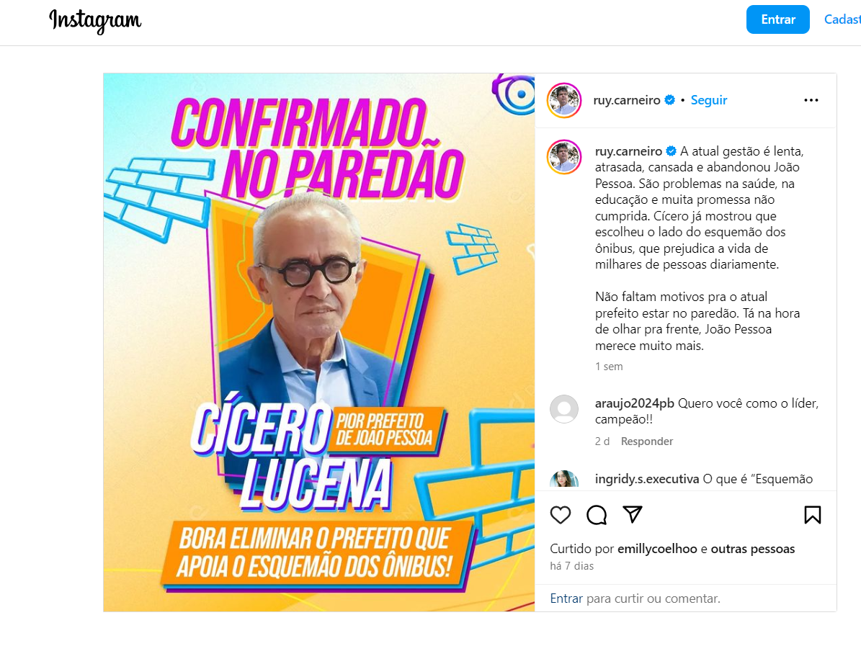Open the Cícero Lucena post image
Image resolution: width=861 pixels, height=646 pixels.
pos(319,343)
